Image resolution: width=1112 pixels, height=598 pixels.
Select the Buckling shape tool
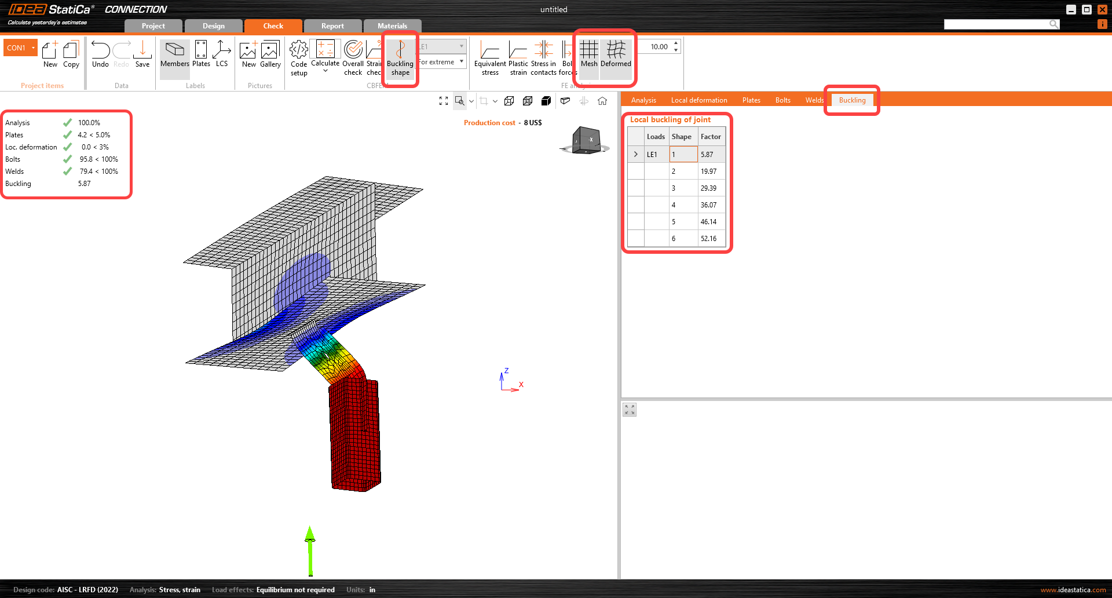point(400,58)
